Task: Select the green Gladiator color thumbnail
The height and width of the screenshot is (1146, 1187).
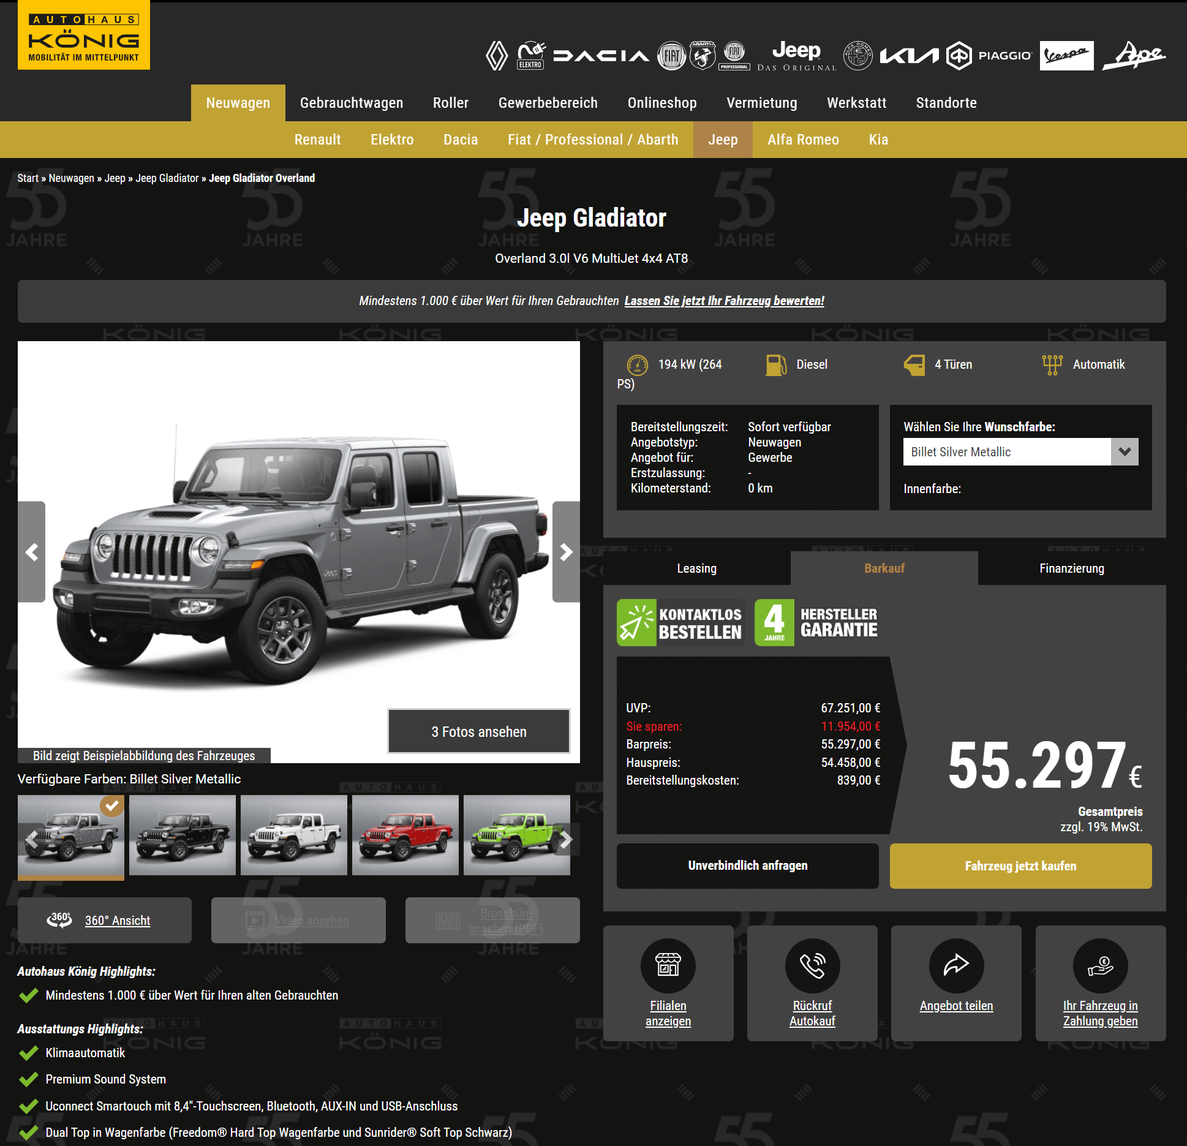Action: point(517,835)
